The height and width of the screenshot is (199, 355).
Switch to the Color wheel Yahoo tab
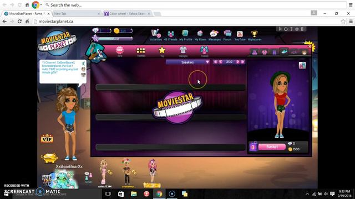pos(127,14)
